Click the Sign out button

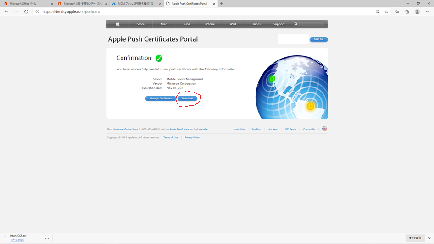pos(318,39)
